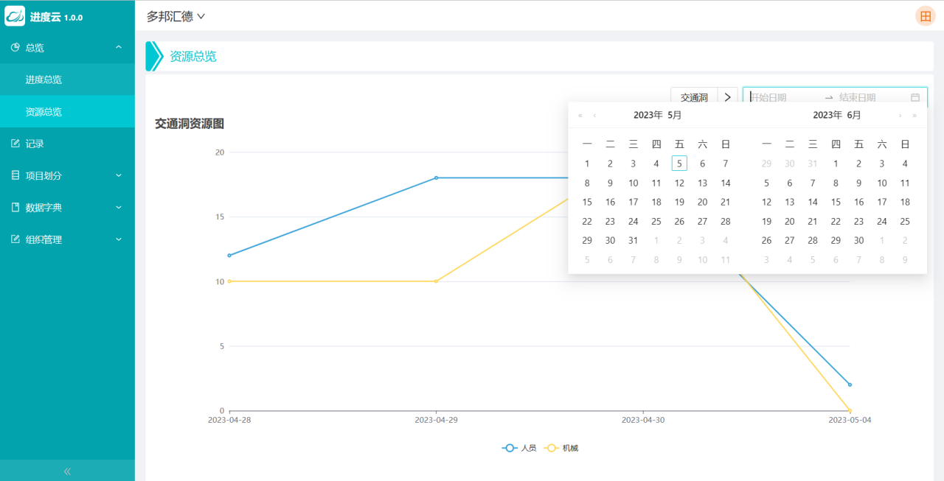Screen dimensions: 944x481
Task: Click the calendar icon in date range field
Action: 915,97
